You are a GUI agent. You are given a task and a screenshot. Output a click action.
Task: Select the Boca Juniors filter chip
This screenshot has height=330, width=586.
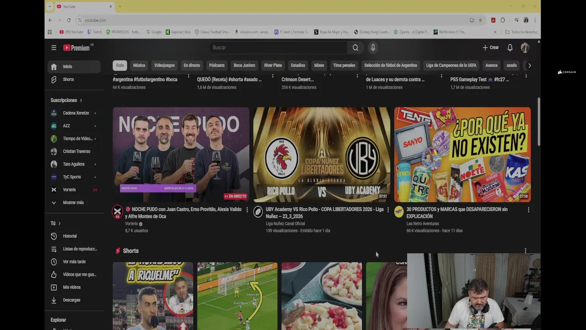click(x=244, y=66)
